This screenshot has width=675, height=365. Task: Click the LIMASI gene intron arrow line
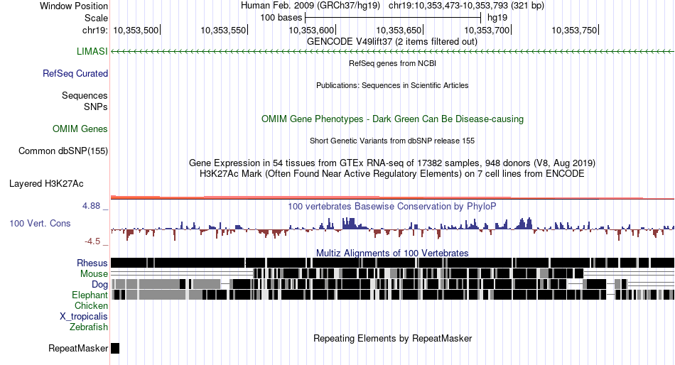click(392, 51)
